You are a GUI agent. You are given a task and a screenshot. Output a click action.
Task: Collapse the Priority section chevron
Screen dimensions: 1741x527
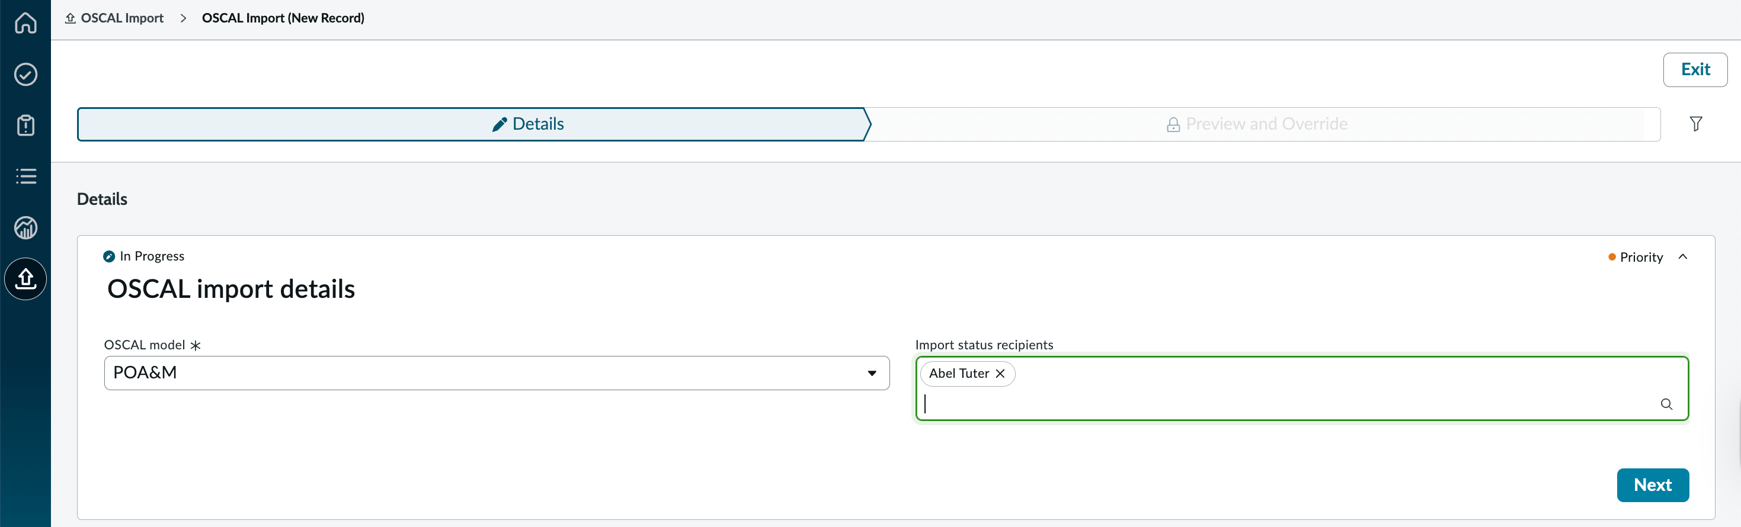pos(1683,257)
